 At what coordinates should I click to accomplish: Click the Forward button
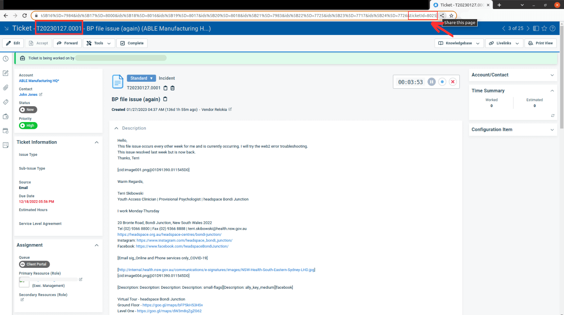67,43
